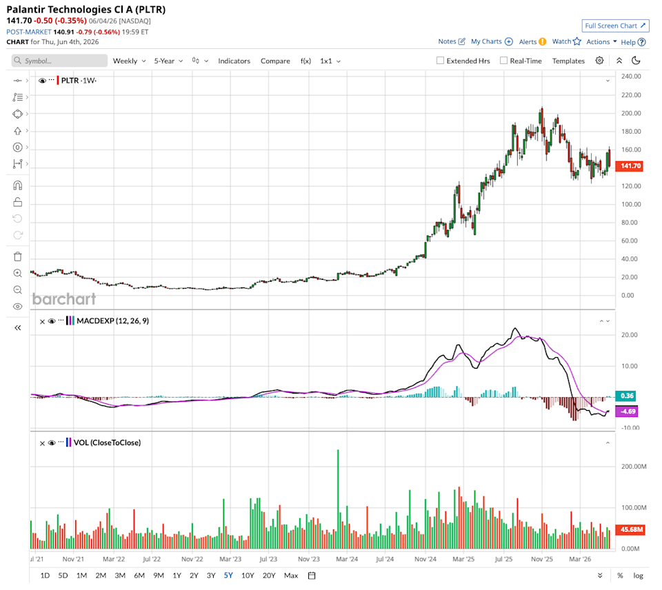Move the MACDEXP pane up
Viewport: 662px width, 590px height.
coord(601,321)
